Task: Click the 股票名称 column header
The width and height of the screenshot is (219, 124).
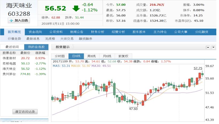Action: tap(9, 53)
